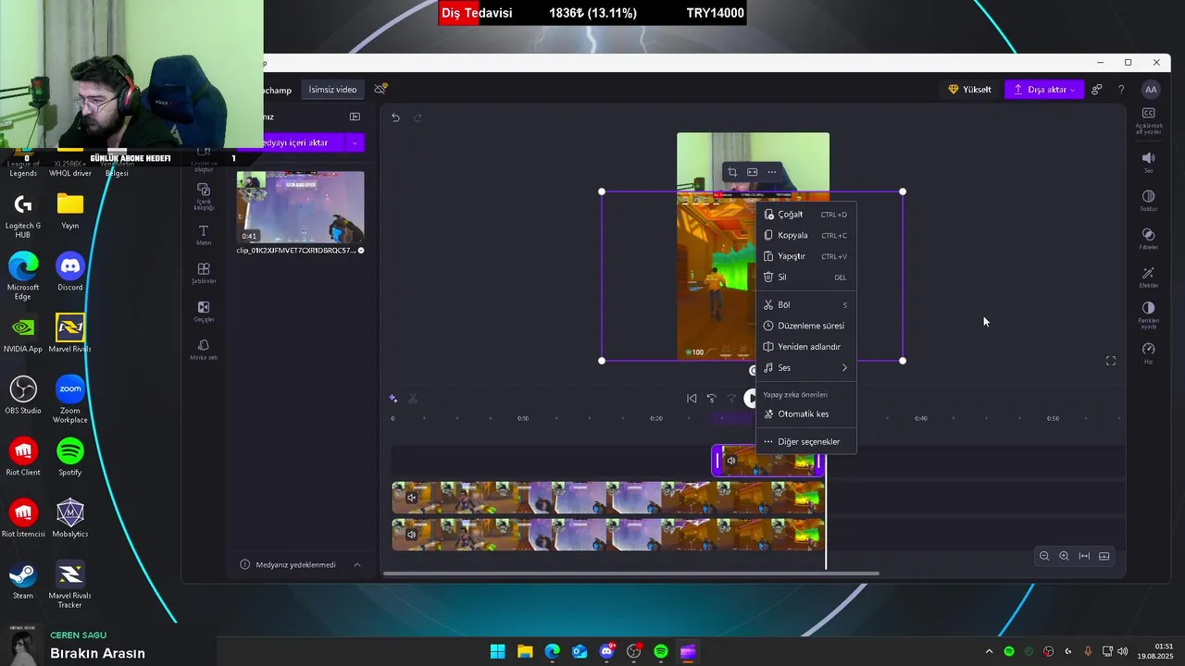The image size is (1185, 666).
Task: Open the Renkleri ayarla color adjust panel
Action: 1148,314
